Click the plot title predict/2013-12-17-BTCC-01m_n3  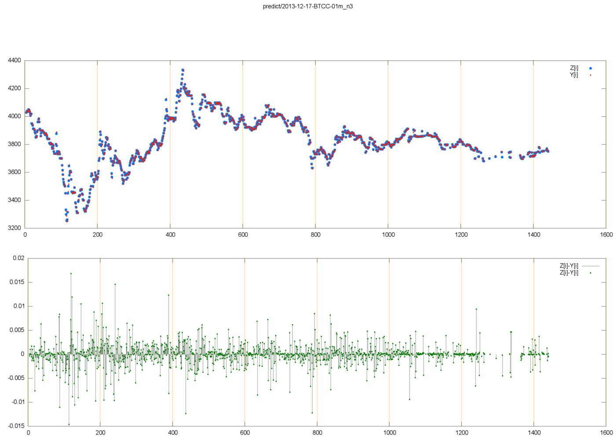308,6
